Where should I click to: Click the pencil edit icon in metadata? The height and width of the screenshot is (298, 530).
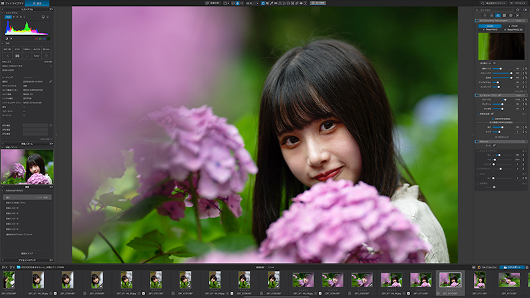(50, 81)
